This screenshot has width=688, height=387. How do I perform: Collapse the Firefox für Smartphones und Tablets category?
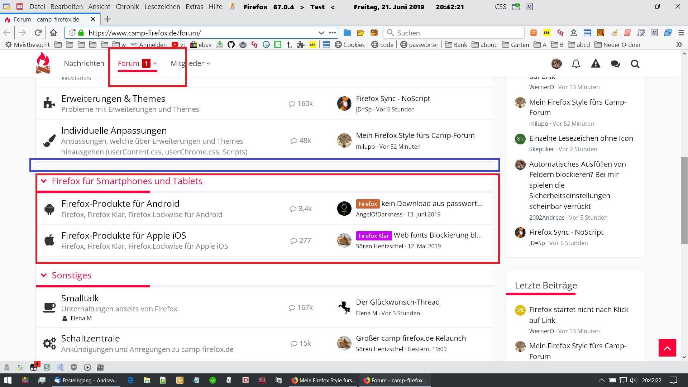pos(44,181)
